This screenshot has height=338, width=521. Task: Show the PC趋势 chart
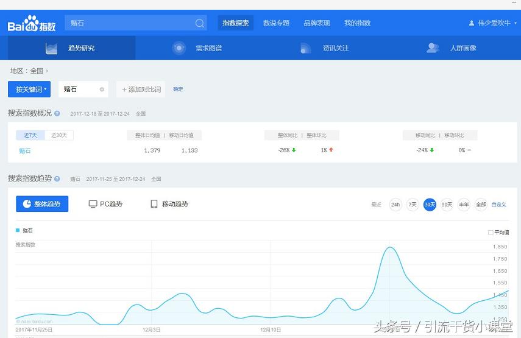tap(105, 204)
